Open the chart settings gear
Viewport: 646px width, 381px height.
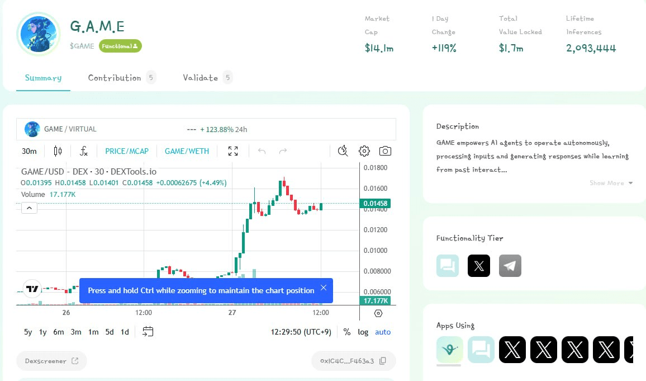[x=364, y=151]
